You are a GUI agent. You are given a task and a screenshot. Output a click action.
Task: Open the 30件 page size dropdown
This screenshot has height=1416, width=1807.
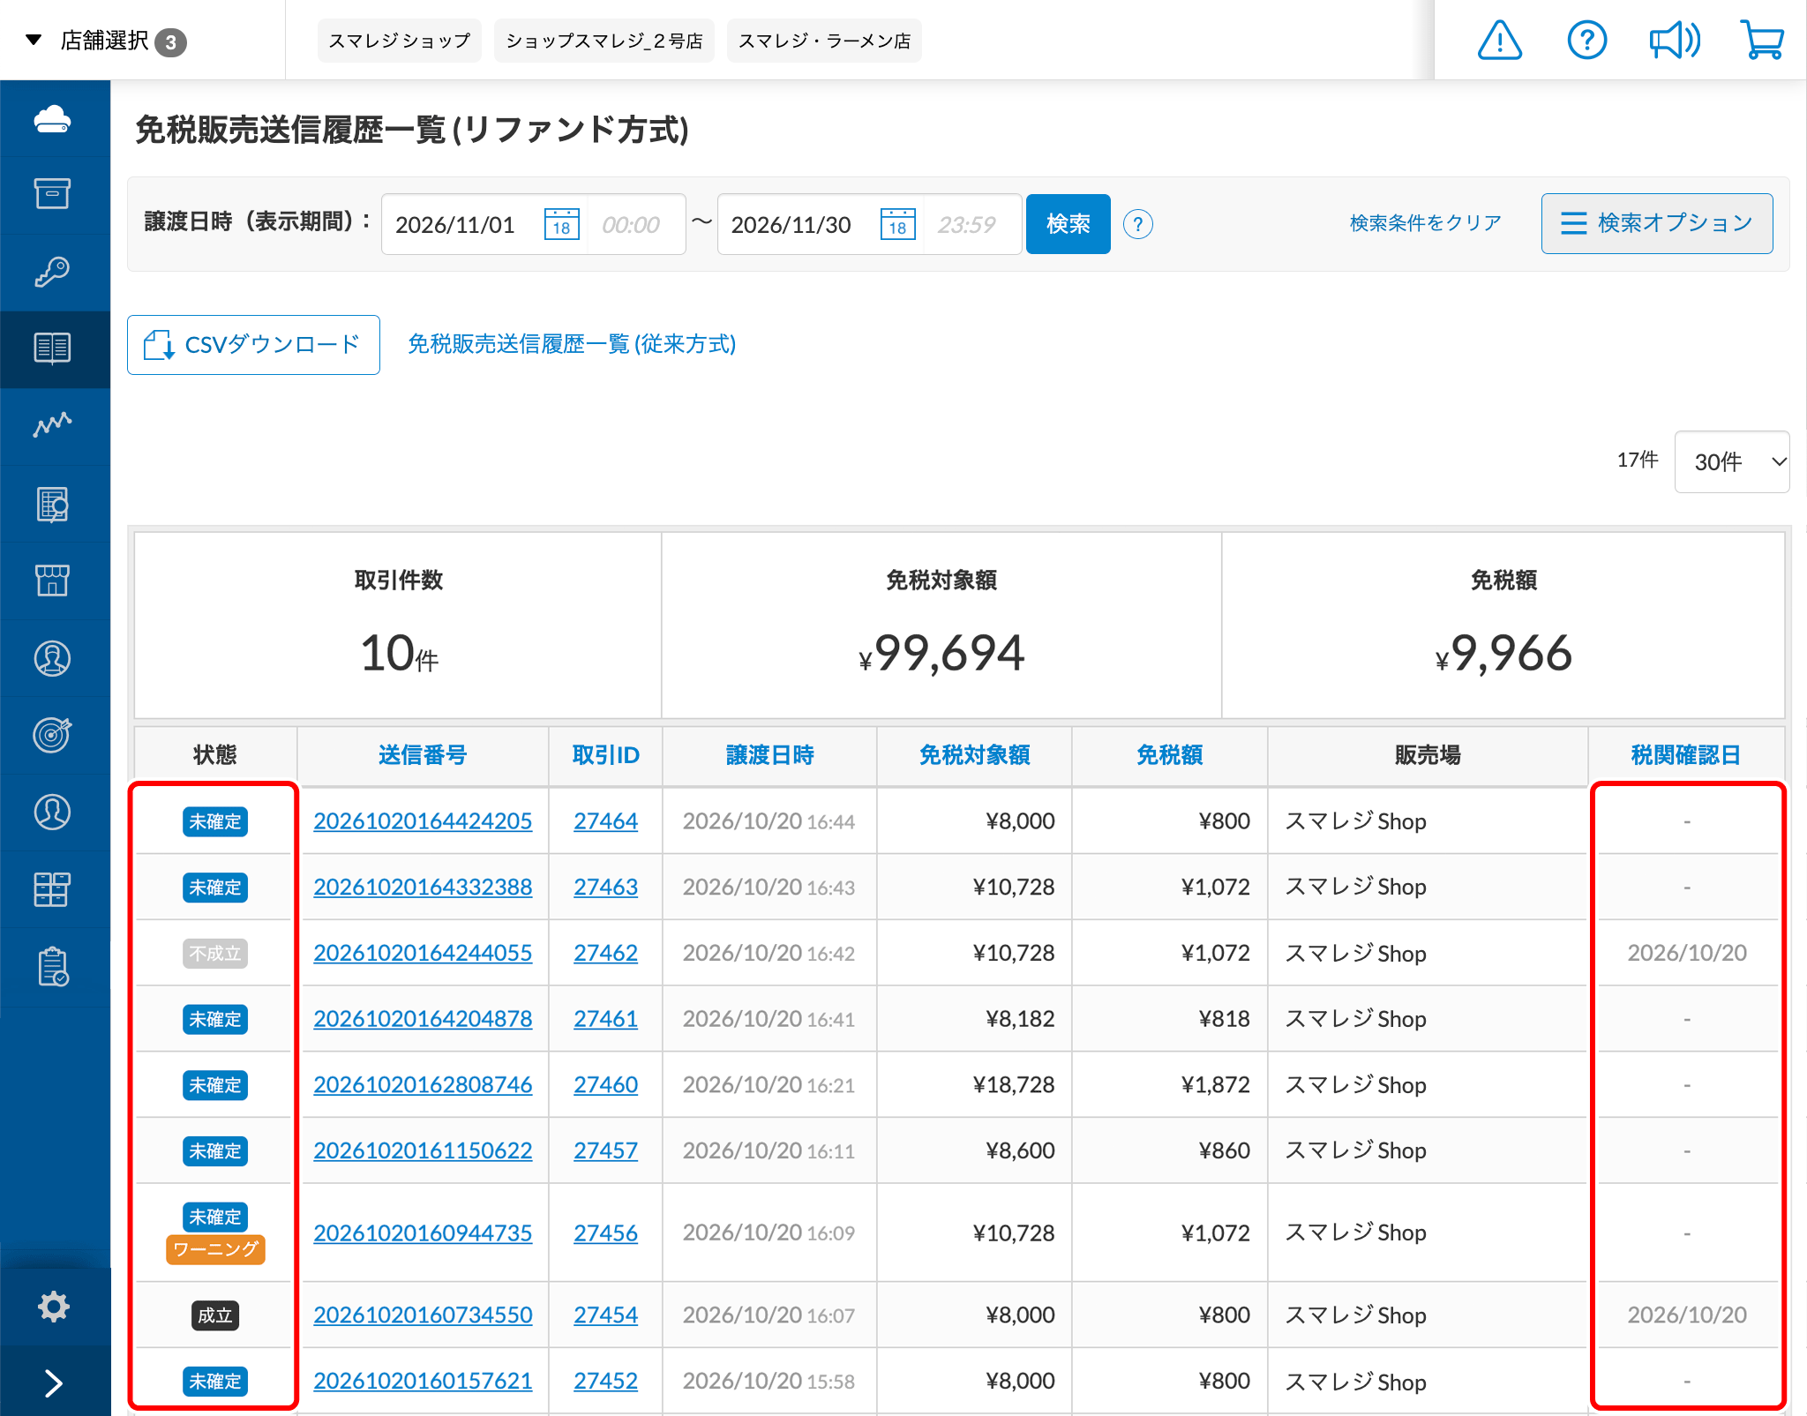[1732, 461]
